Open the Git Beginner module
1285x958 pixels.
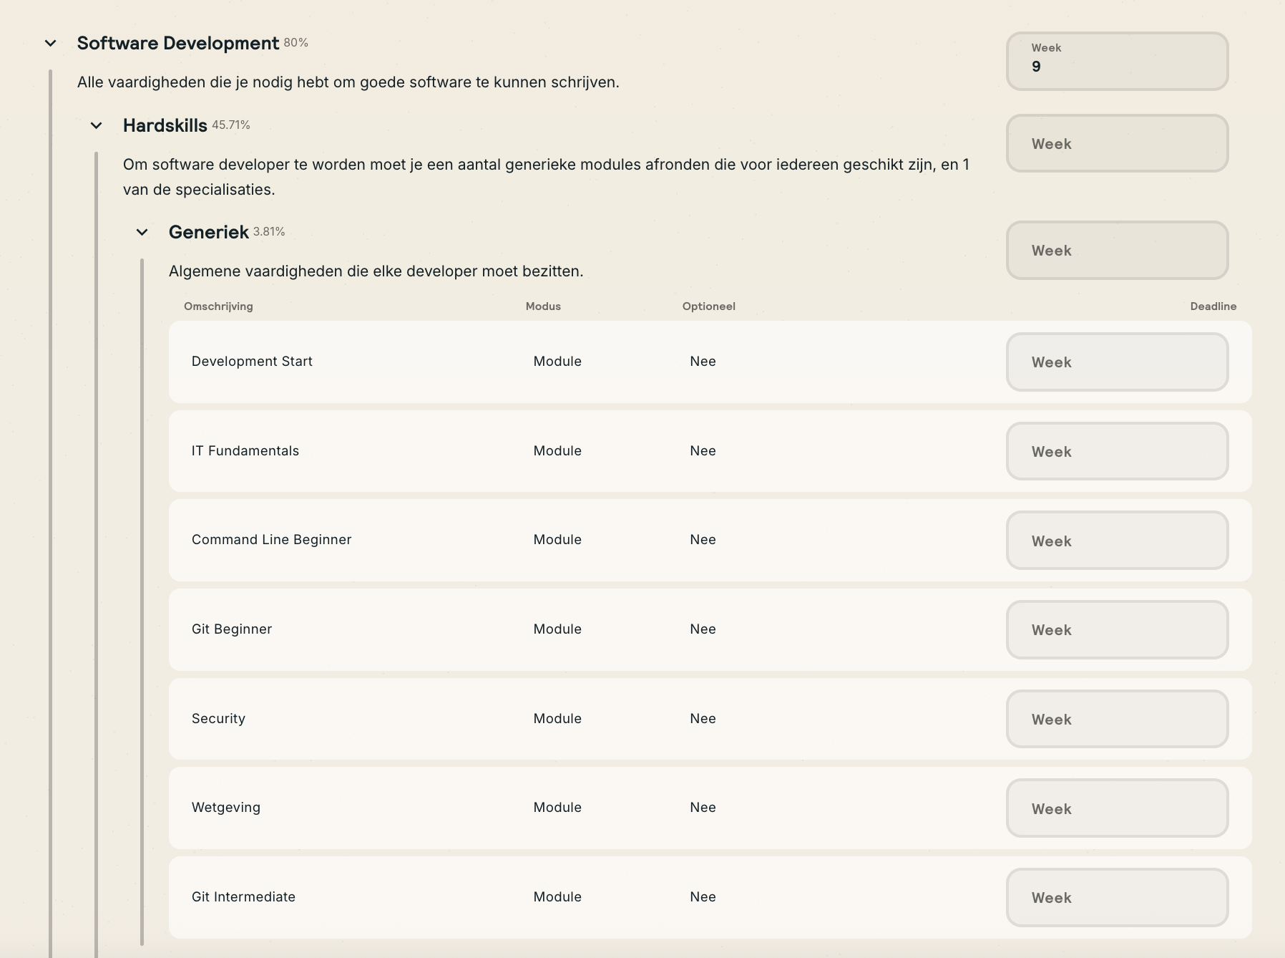[x=232, y=629]
